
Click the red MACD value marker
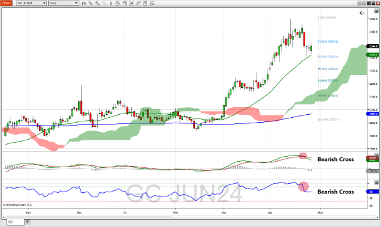pos(372,158)
